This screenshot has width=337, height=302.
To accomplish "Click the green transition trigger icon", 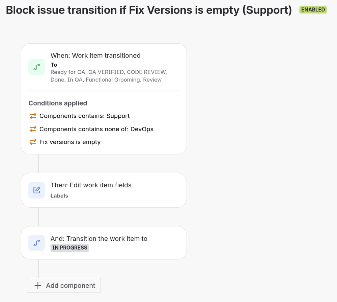I will click(x=36, y=67).
